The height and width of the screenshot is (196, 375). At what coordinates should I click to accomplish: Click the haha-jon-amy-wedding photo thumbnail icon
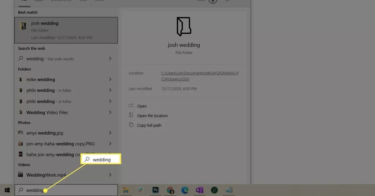pos(21,154)
